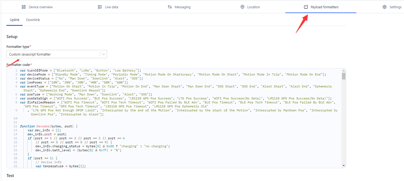The image size is (404, 181).
Task: Click the chevron arrow in Formatter type
Action: [x=103, y=54]
